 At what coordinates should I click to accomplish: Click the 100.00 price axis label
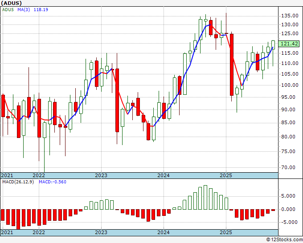[290, 85]
